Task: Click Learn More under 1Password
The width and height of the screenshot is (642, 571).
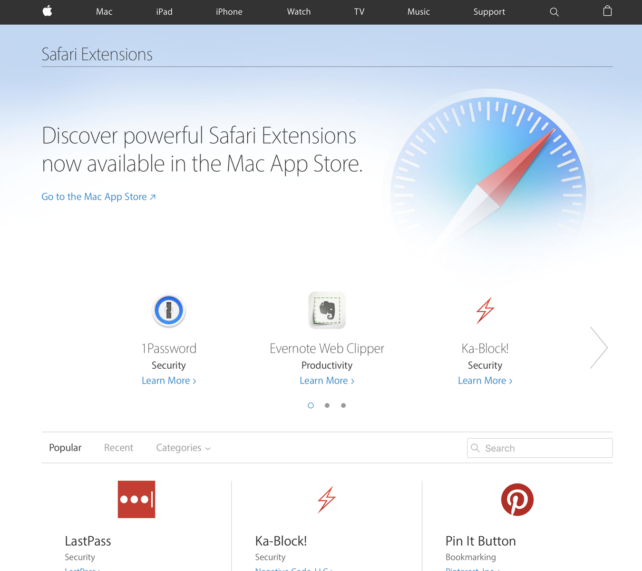Action: (x=169, y=381)
